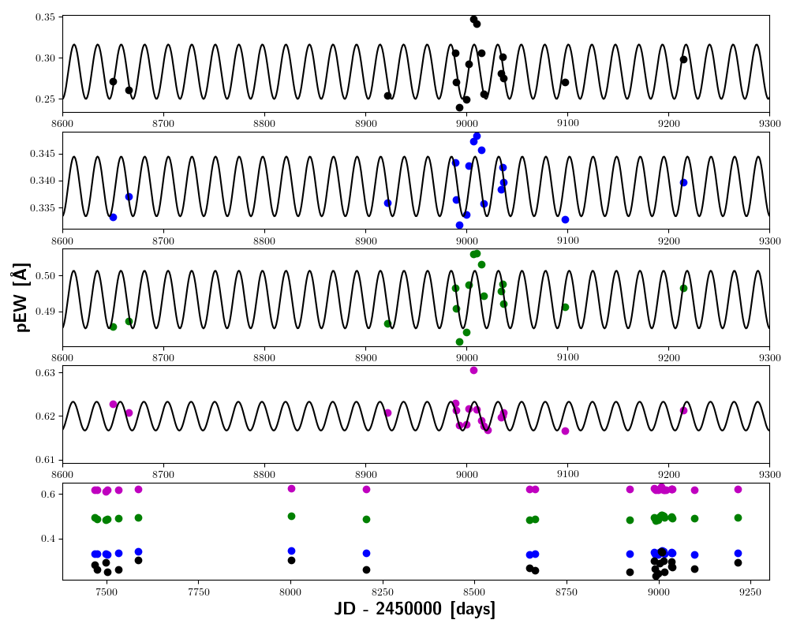This screenshot has height=631, width=789.
Task: Select the 0.35 tick label
Action: 45,17
